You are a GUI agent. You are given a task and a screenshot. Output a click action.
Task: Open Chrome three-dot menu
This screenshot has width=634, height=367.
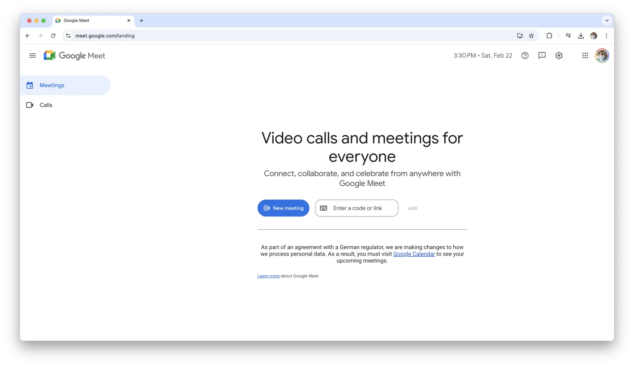pyautogui.click(x=606, y=36)
